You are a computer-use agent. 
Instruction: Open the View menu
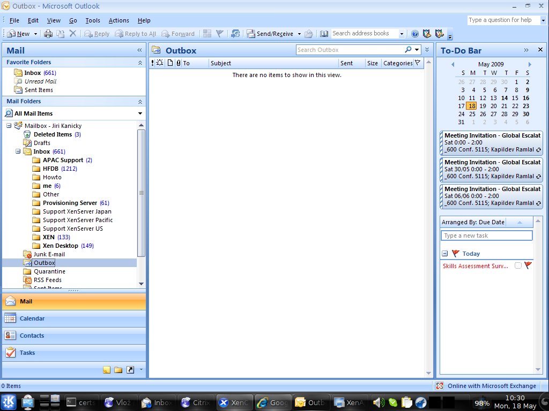pyautogui.click(x=54, y=21)
